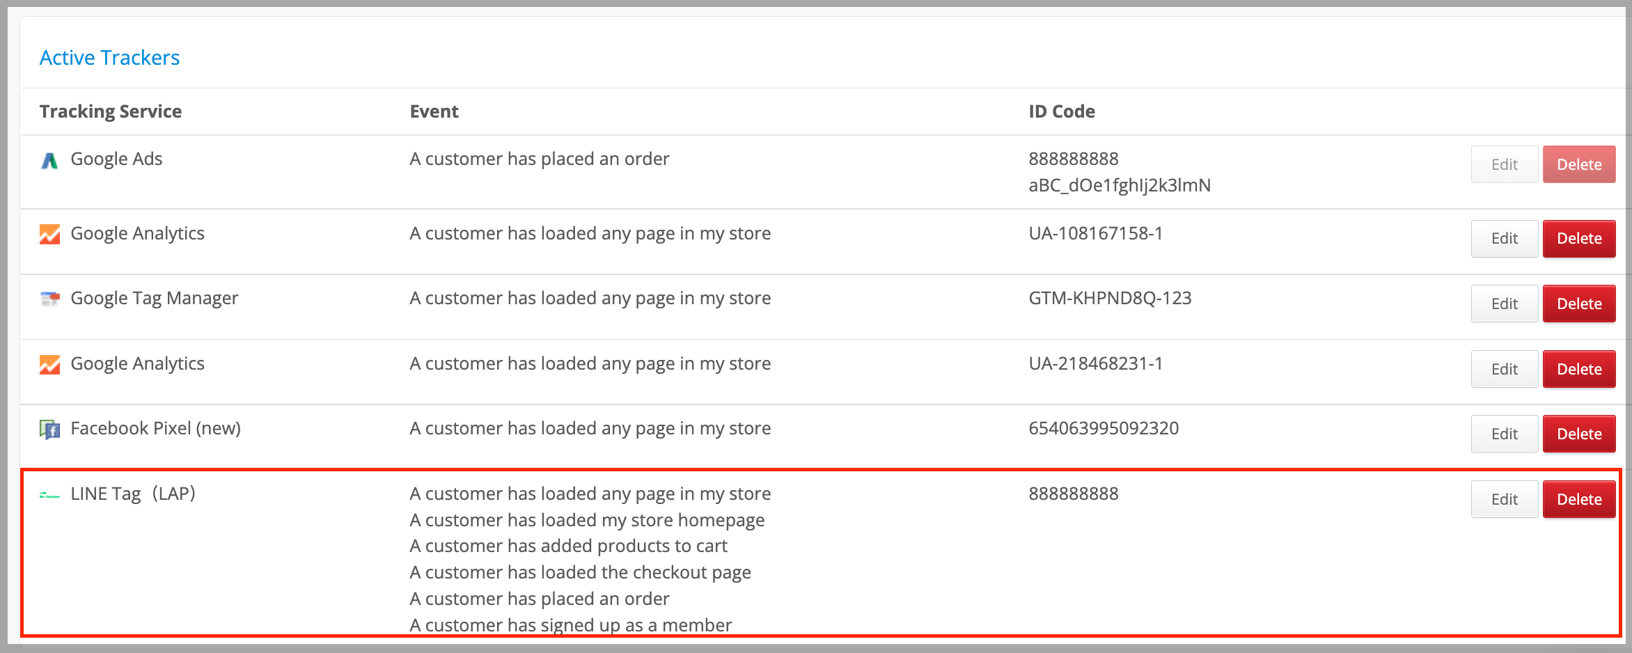Delete the Google Analytics UA-108167158-1 tracker
This screenshot has height=653, width=1632.
point(1579,239)
